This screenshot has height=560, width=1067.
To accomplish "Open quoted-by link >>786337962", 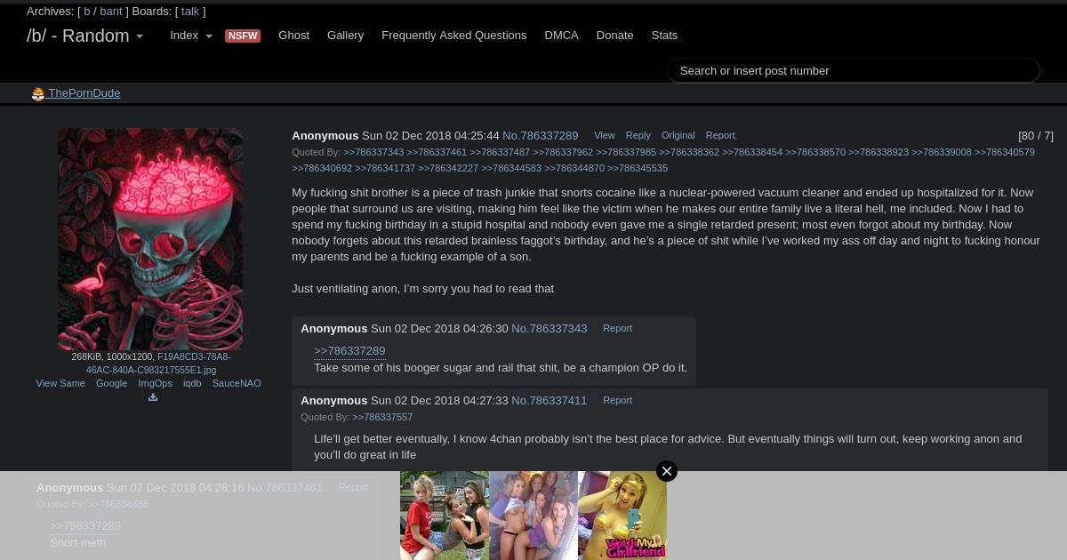I will tap(563, 153).
